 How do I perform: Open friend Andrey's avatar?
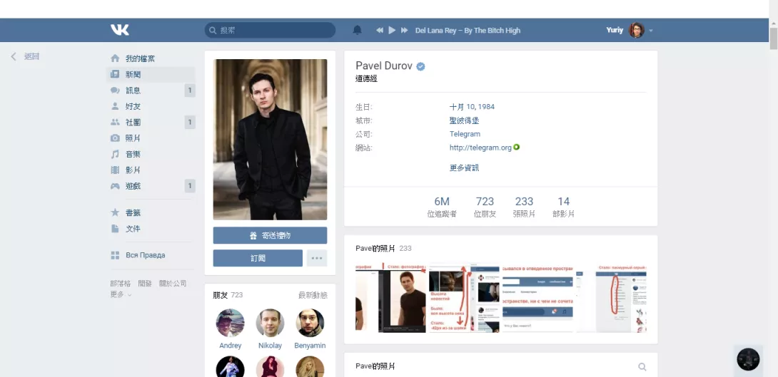click(231, 323)
